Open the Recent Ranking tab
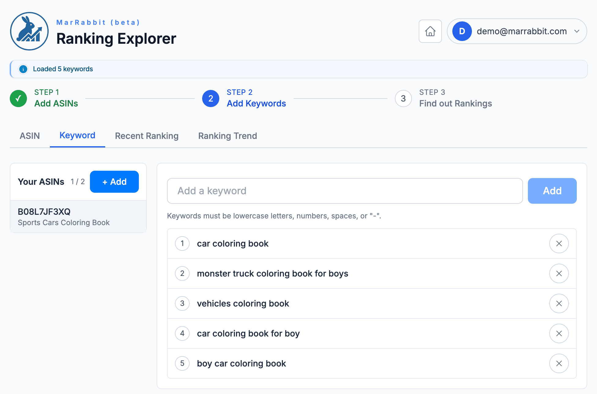This screenshot has height=394, width=597. tap(146, 136)
